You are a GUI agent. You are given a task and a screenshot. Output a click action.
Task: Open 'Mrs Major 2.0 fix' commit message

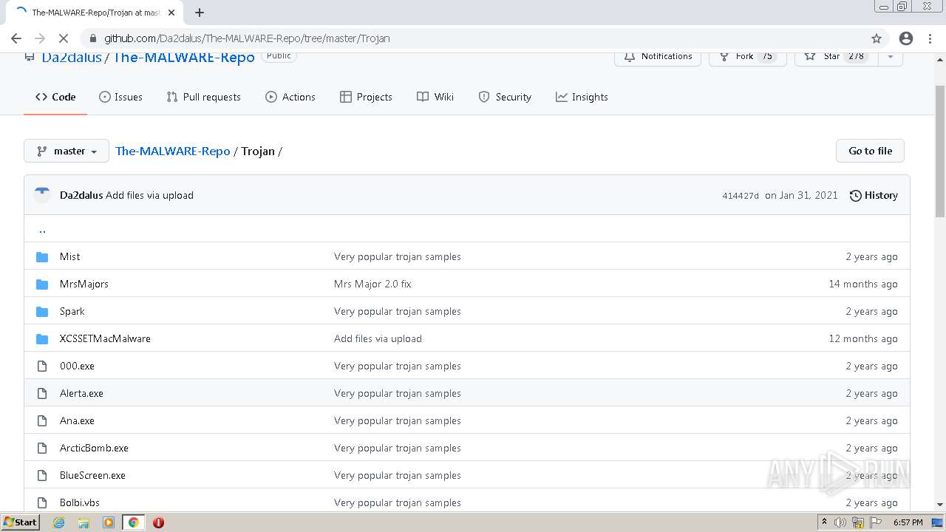pos(372,284)
